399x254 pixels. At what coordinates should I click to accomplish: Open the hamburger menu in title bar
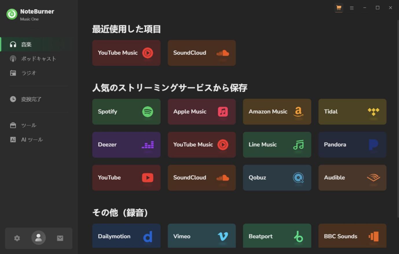pyautogui.click(x=352, y=8)
